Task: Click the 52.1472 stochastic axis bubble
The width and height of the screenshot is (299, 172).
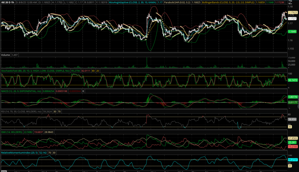Action: tap(293, 80)
